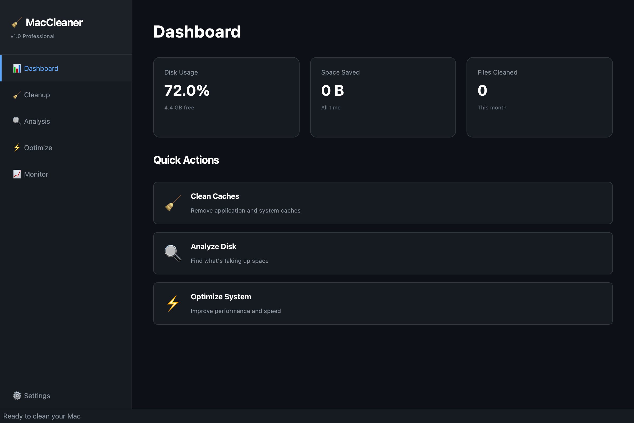
Task: Click the red graph Monitor icon
Action: [17, 174]
